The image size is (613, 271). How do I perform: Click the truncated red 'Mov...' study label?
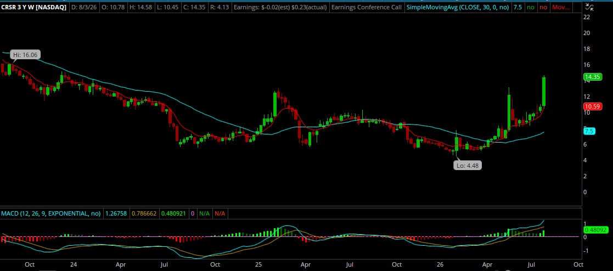tap(561, 7)
